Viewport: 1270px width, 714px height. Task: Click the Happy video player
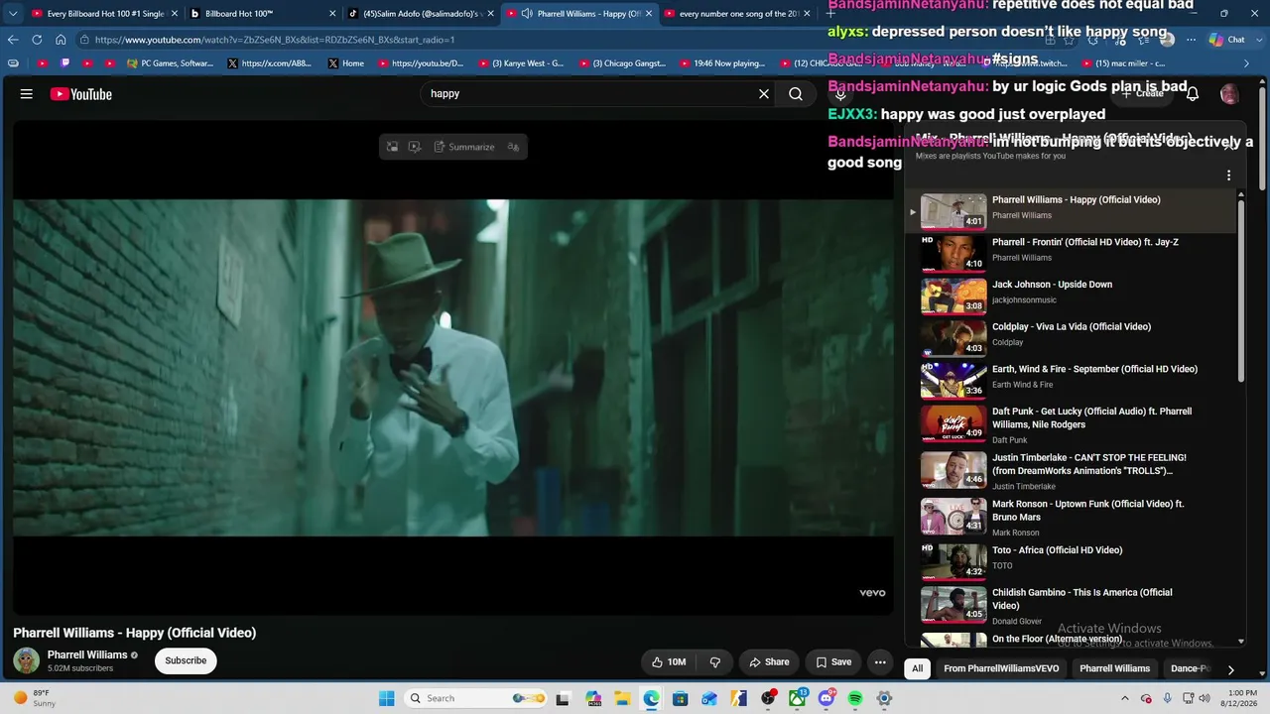452,368
